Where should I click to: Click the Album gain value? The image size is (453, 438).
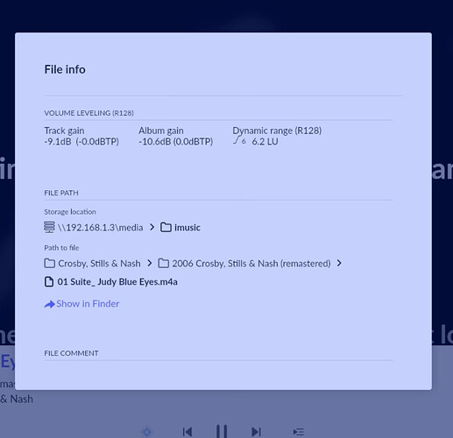coord(175,142)
